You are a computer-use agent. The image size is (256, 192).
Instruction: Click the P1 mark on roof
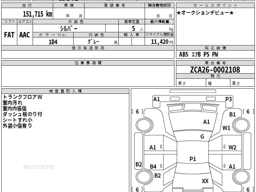(193, 159)
